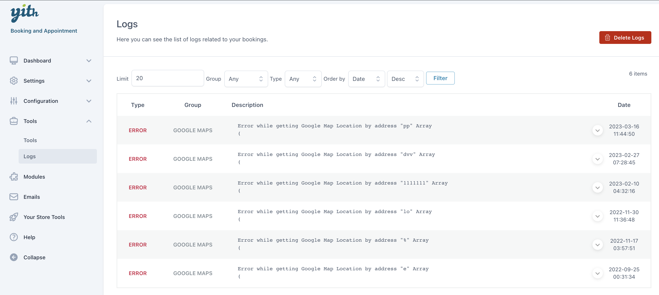Click the Settings gear icon

point(14,81)
